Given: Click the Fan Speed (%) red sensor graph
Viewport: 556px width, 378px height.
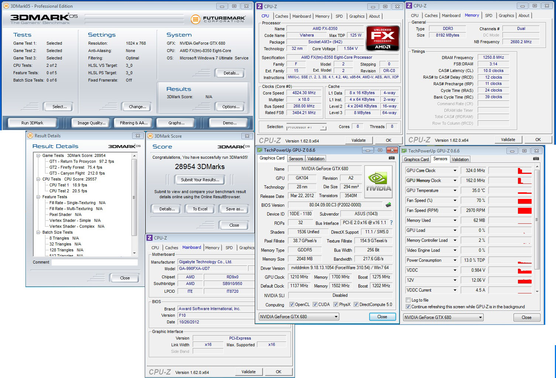Looking at the screenshot, I should pyautogui.click(x=509, y=200).
